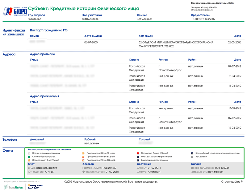
Task: Click 'нет данных' under the Рабочий phone
Action: [x=92, y=143]
